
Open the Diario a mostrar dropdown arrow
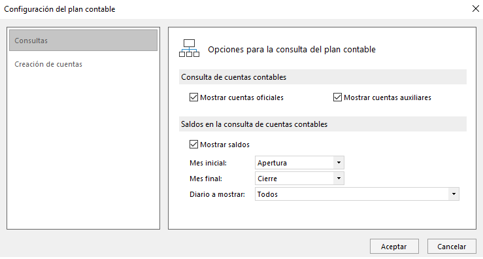pos(454,194)
